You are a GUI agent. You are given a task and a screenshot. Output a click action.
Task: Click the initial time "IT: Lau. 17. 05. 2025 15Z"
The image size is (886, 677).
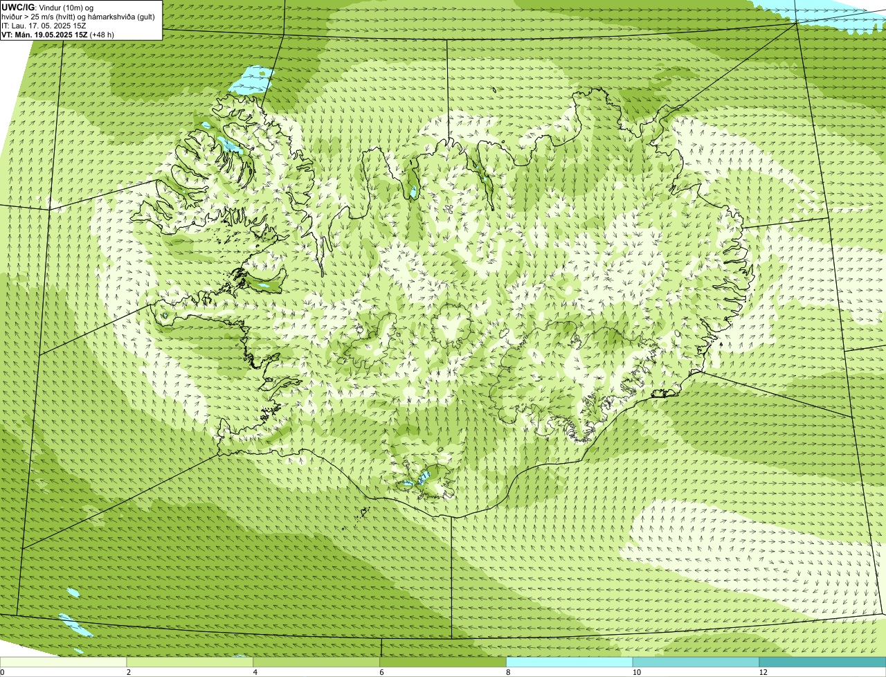tap(44, 26)
